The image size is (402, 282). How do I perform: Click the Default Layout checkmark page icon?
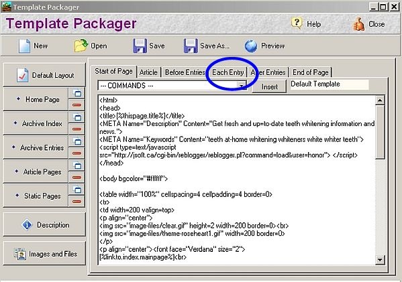point(23,75)
